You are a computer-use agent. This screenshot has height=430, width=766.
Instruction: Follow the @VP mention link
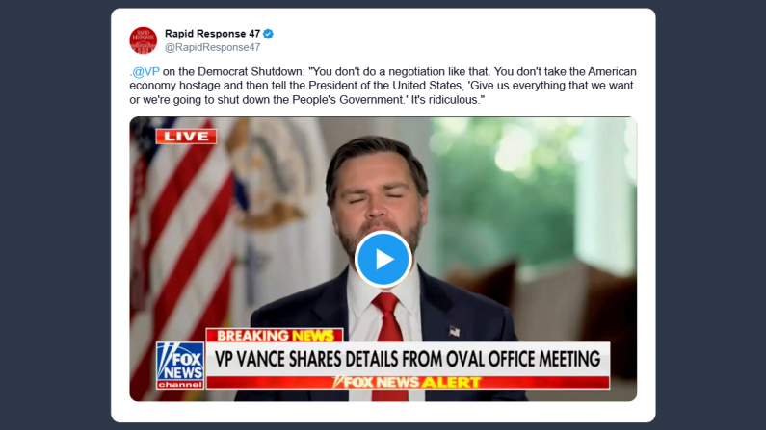(146, 72)
